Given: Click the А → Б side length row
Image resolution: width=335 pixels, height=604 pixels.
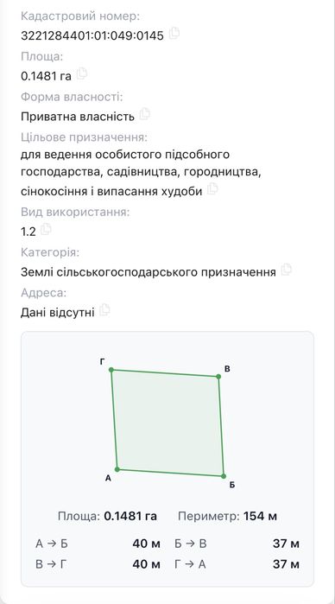Looking at the screenshot, I should (98, 544).
